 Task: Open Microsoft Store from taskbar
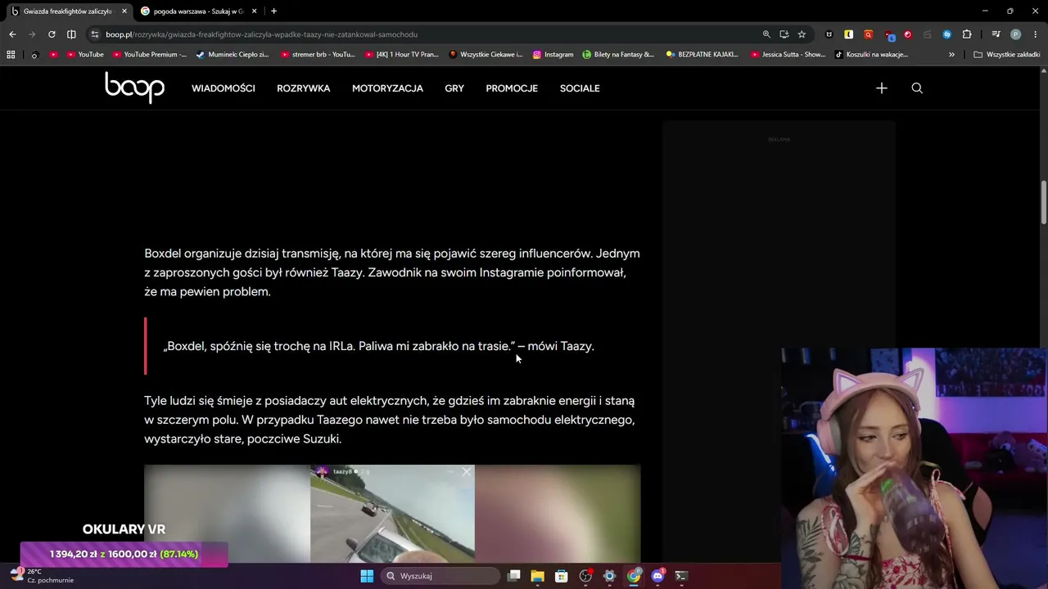[x=562, y=576]
